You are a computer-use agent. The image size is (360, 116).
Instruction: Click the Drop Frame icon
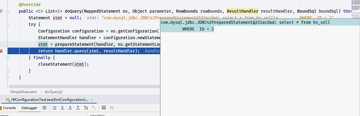coord(86,108)
